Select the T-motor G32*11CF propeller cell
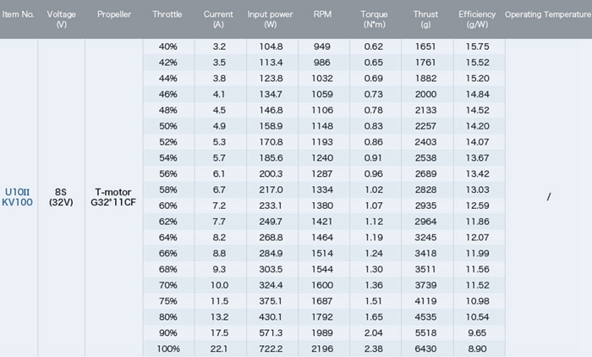Image resolution: width=592 pixels, height=357 pixels. 113,197
